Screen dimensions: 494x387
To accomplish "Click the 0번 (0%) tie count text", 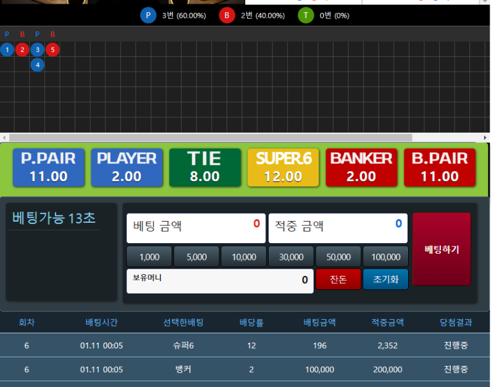I will (x=334, y=15).
